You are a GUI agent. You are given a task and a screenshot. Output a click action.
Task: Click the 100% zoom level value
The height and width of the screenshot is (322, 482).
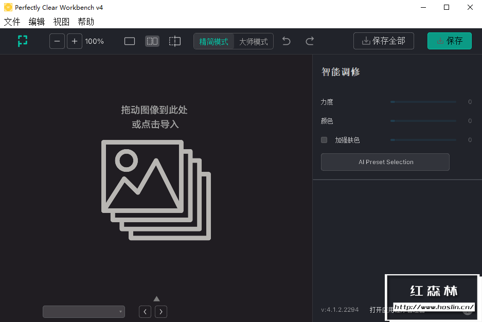coord(94,41)
